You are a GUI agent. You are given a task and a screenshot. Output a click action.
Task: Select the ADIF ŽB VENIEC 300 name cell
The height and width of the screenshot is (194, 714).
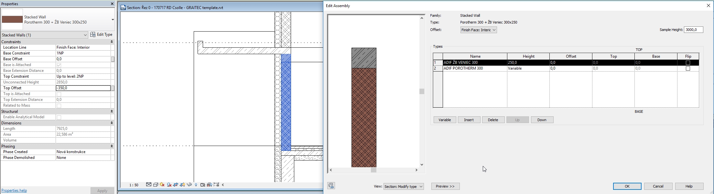coord(475,63)
